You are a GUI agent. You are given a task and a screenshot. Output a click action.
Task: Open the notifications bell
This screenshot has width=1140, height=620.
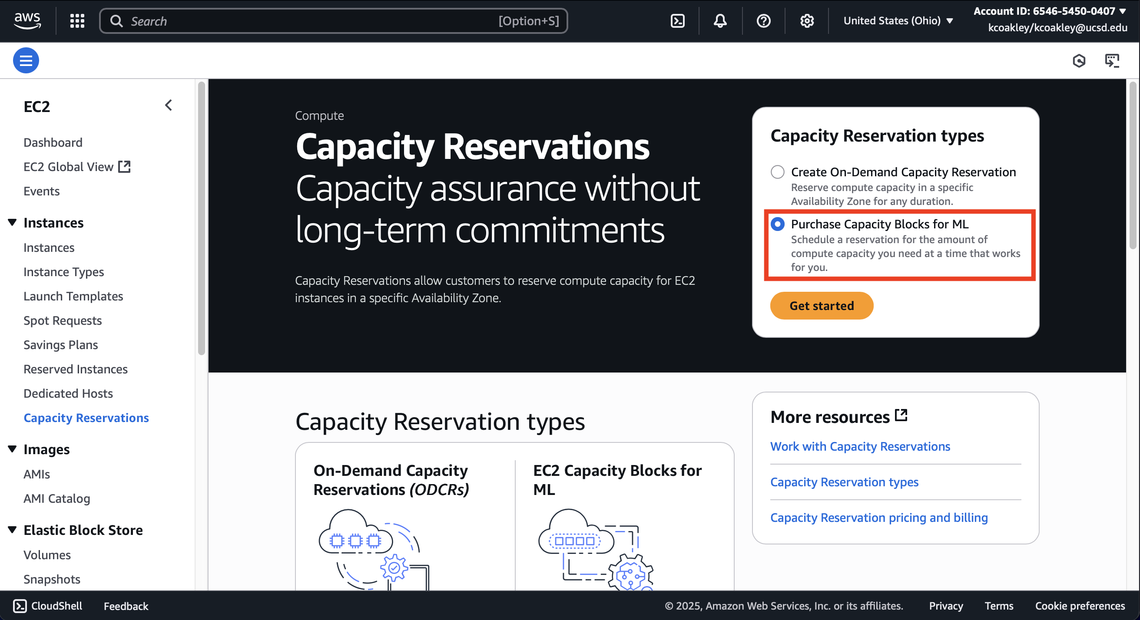coord(720,21)
